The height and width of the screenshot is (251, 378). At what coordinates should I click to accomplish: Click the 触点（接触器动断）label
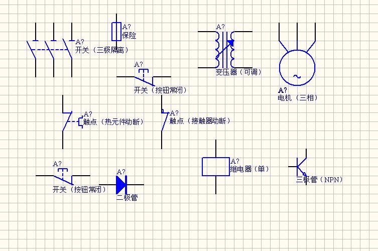pyautogui.click(x=200, y=121)
